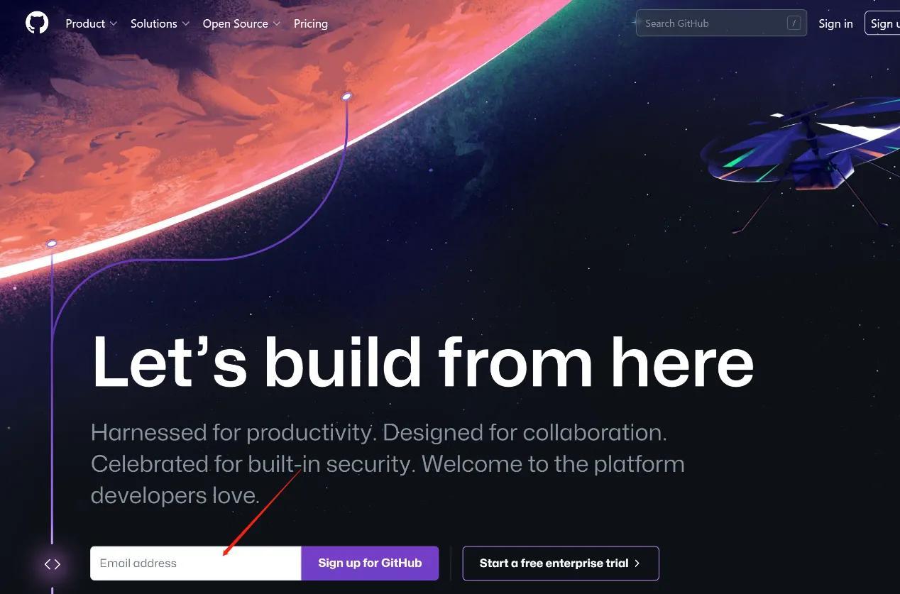
Task: Focus the Search GitHub field
Action: pyautogui.click(x=721, y=23)
